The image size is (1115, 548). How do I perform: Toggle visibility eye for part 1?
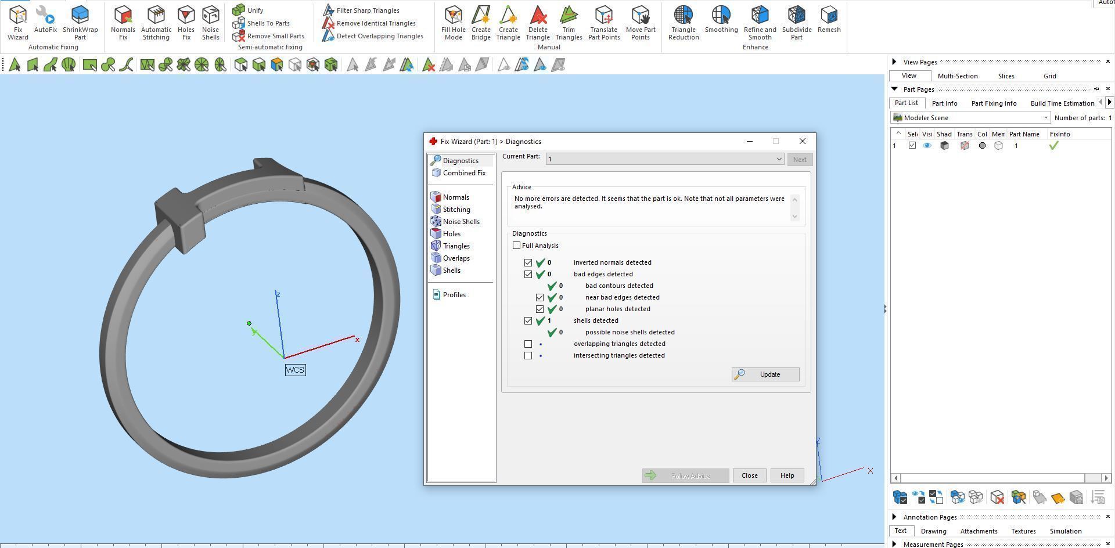point(927,146)
